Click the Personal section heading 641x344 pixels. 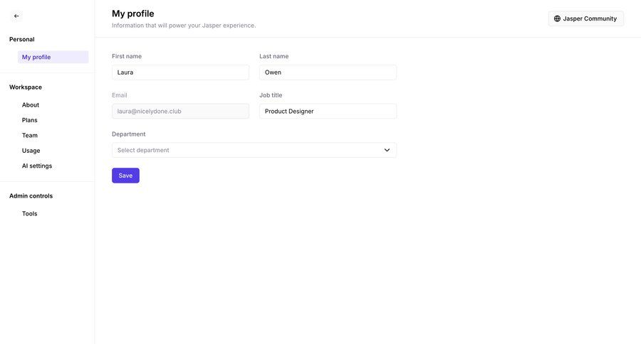[x=21, y=39]
